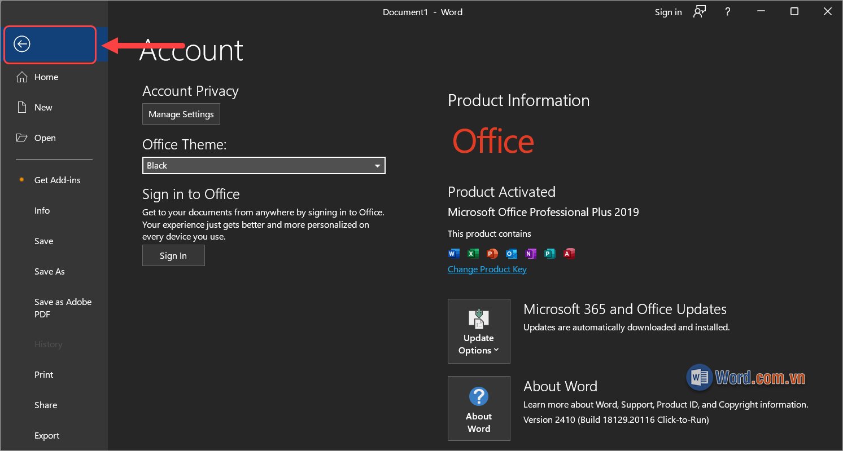This screenshot has height=451, width=843.
Task: Click the Access product icon
Action: (569, 254)
